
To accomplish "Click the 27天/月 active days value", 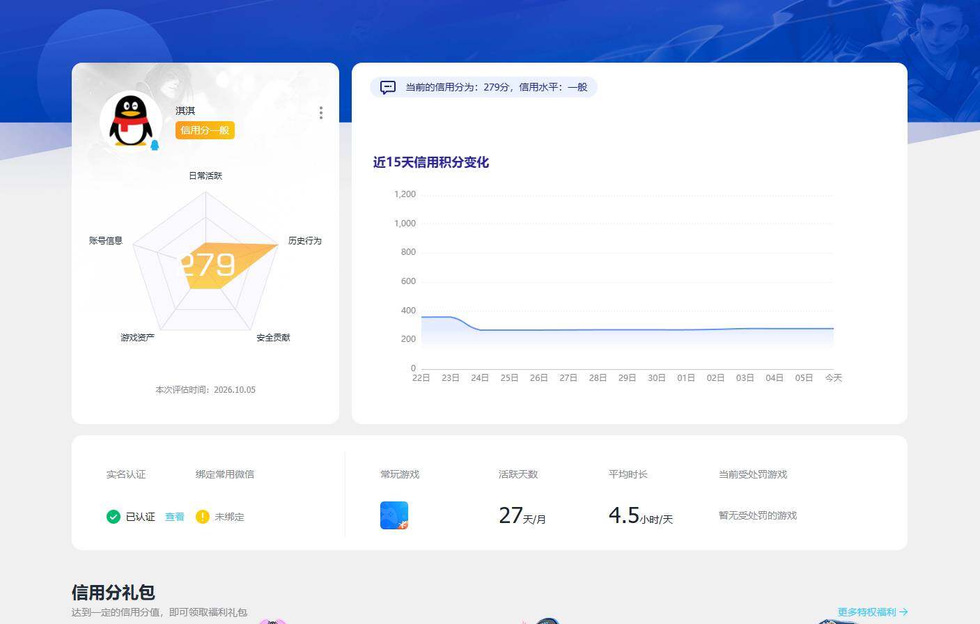I will 522,515.
